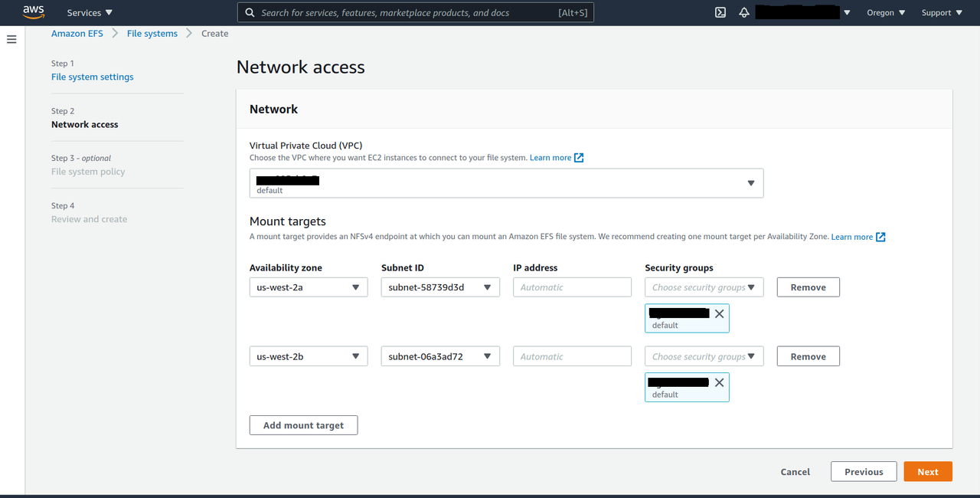
Task: Cancel file system creation
Action: (795, 472)
